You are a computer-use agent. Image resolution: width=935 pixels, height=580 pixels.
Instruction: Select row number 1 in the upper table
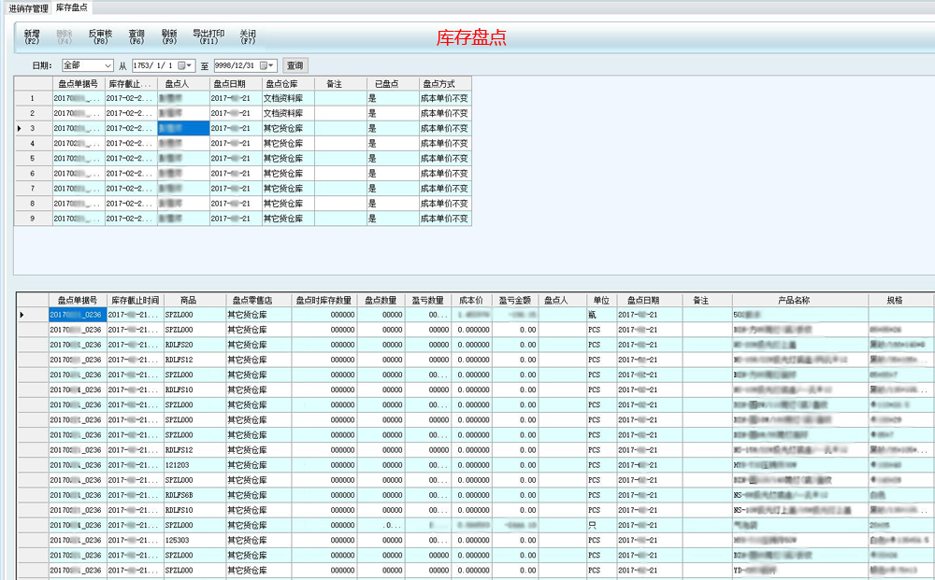(x=32, y=98)
